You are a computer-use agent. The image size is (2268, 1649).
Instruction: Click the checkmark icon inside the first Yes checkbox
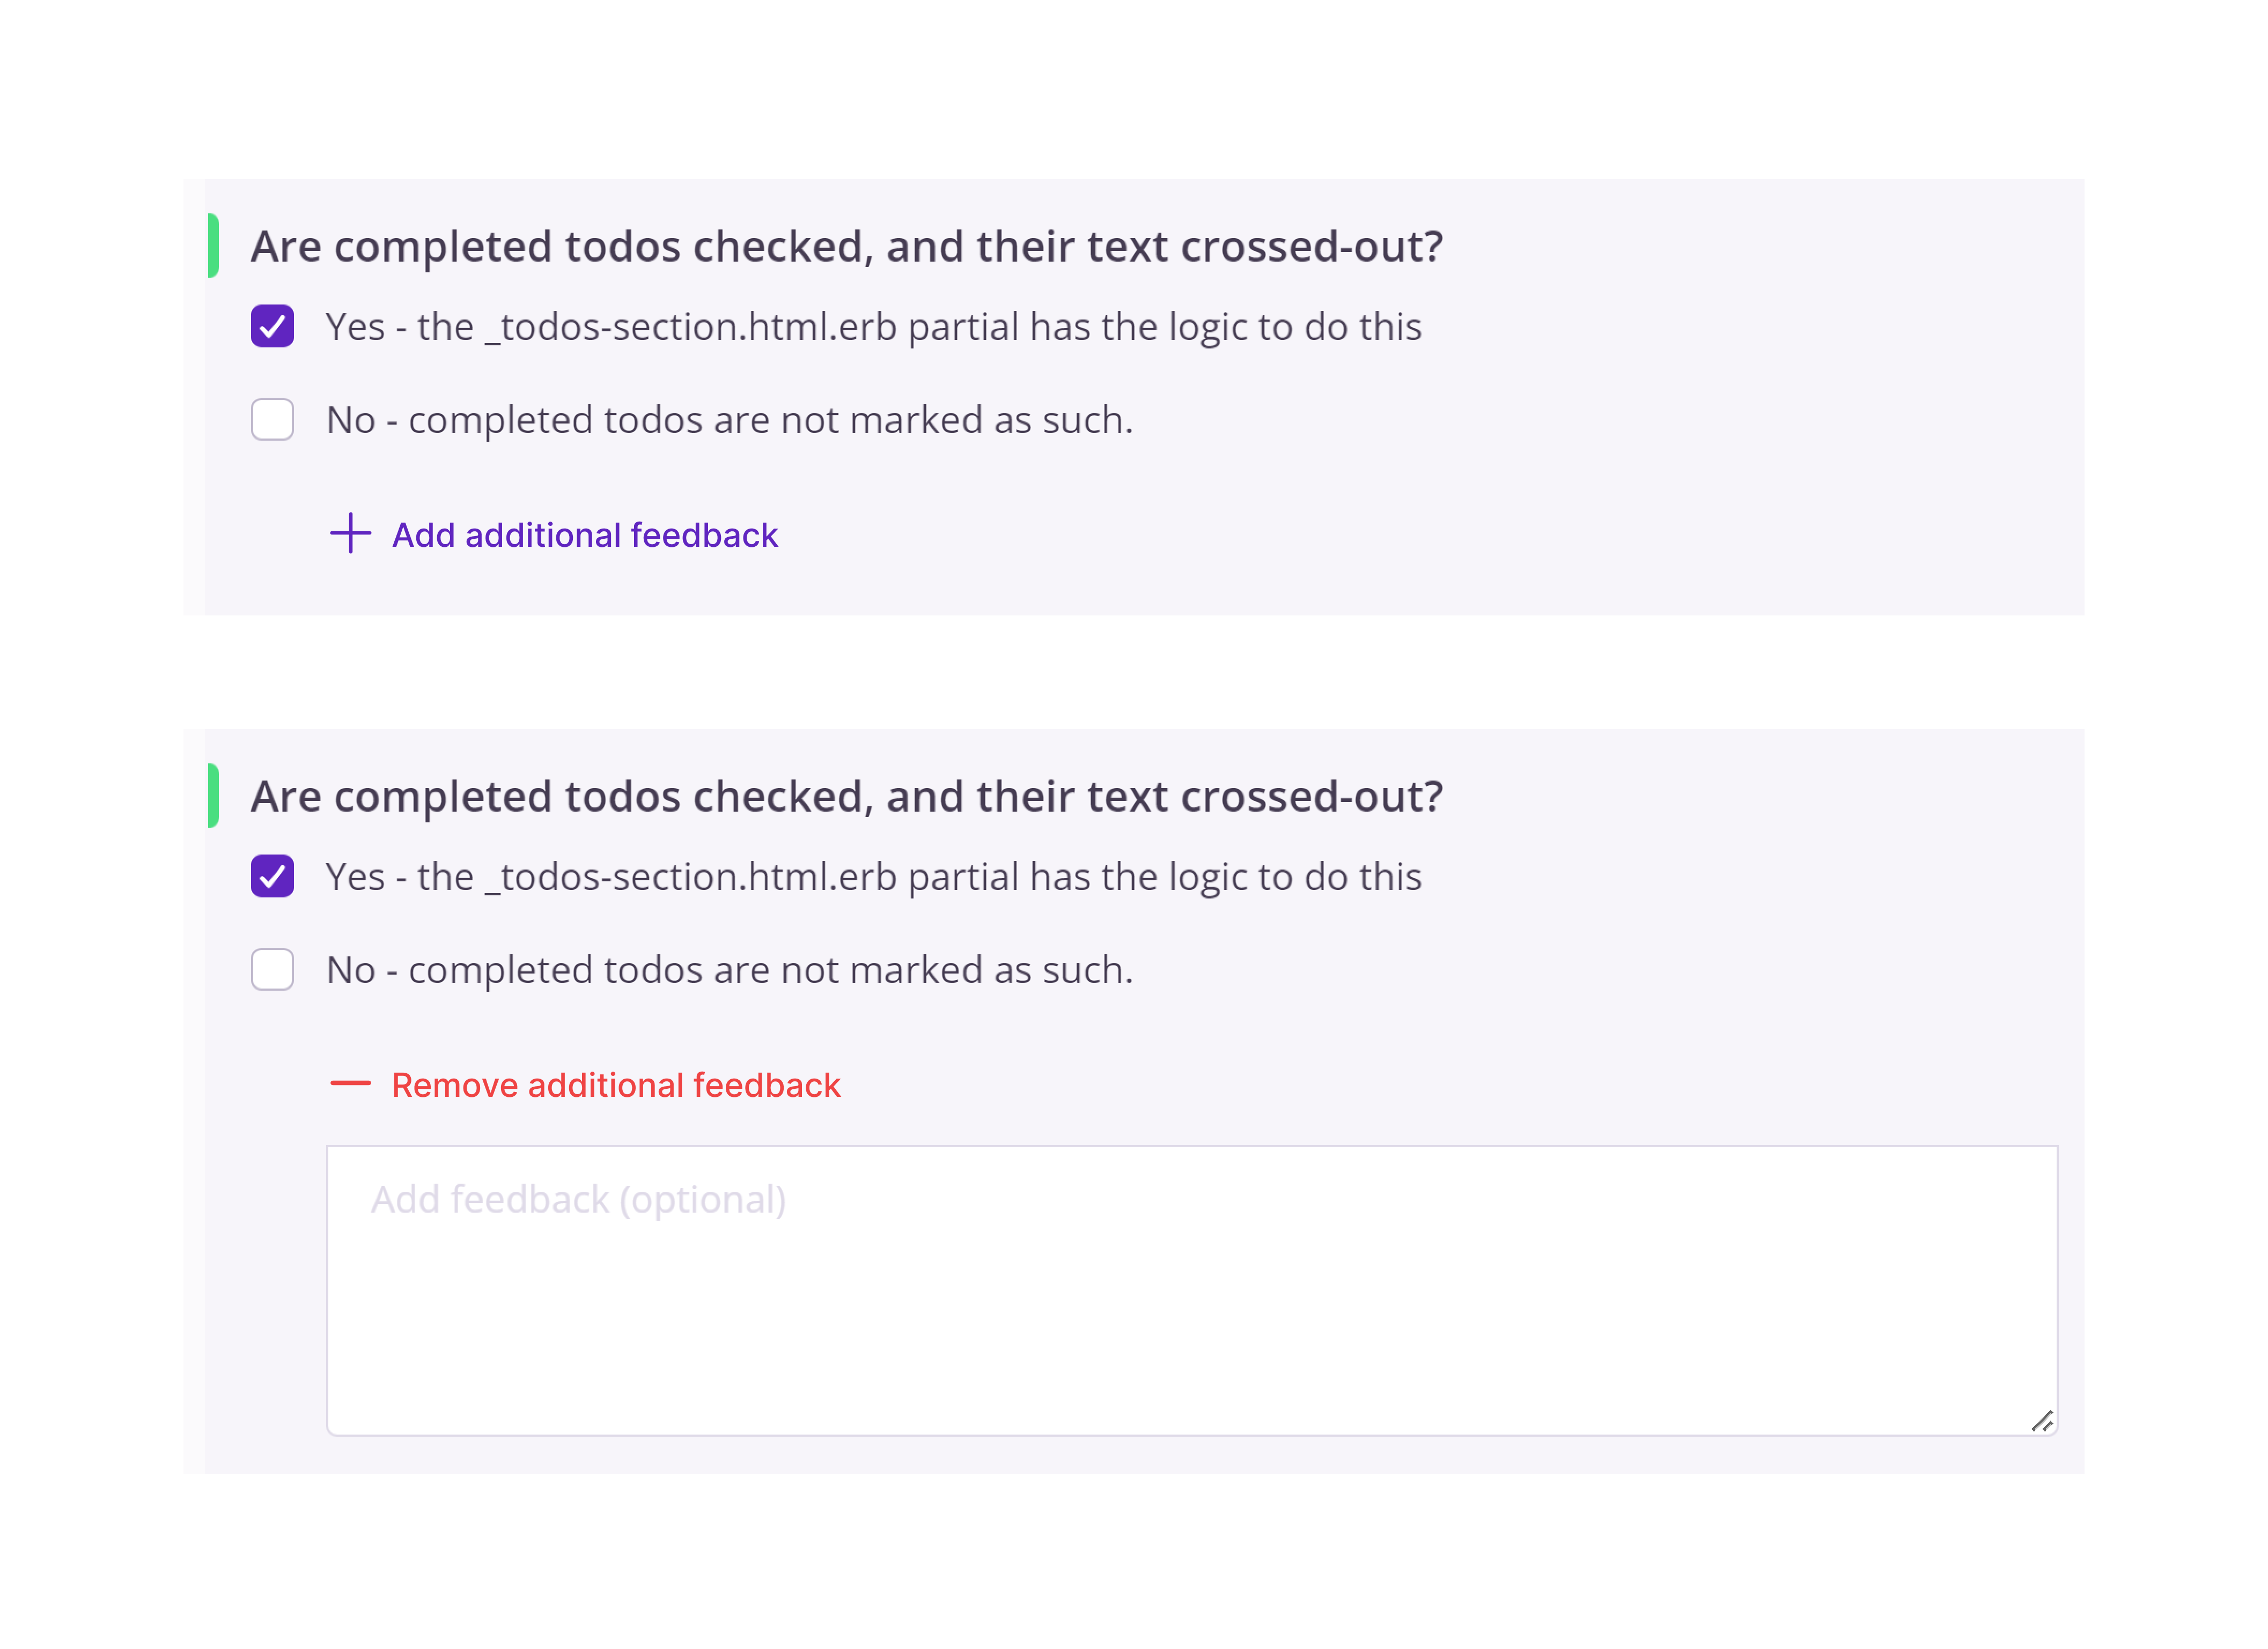pos(271,325)
